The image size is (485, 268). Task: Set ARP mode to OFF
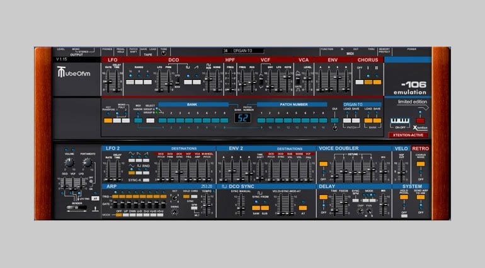(119, 214)
